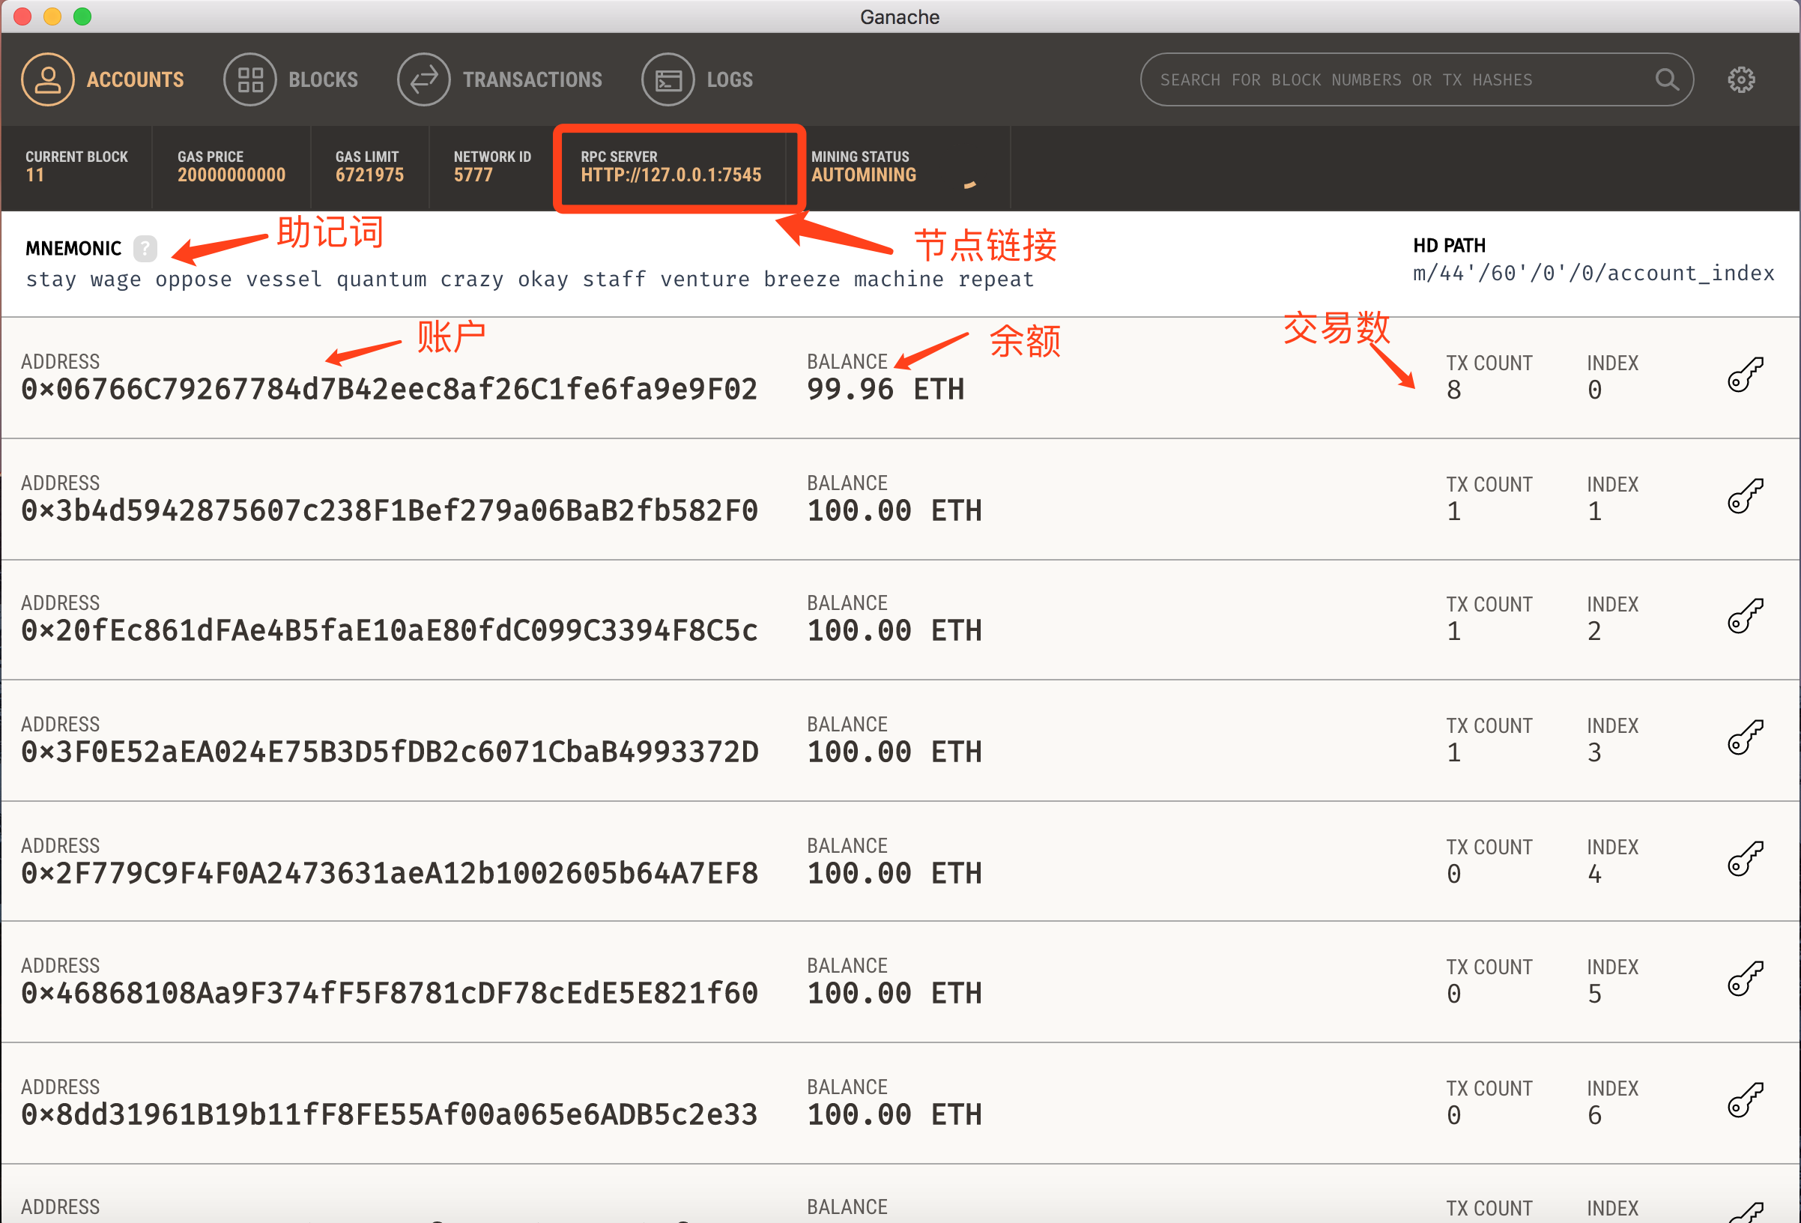Viewport: 1801px width, 1223px height.
Task: Click the index value 6
Action: [1594, 1115]
